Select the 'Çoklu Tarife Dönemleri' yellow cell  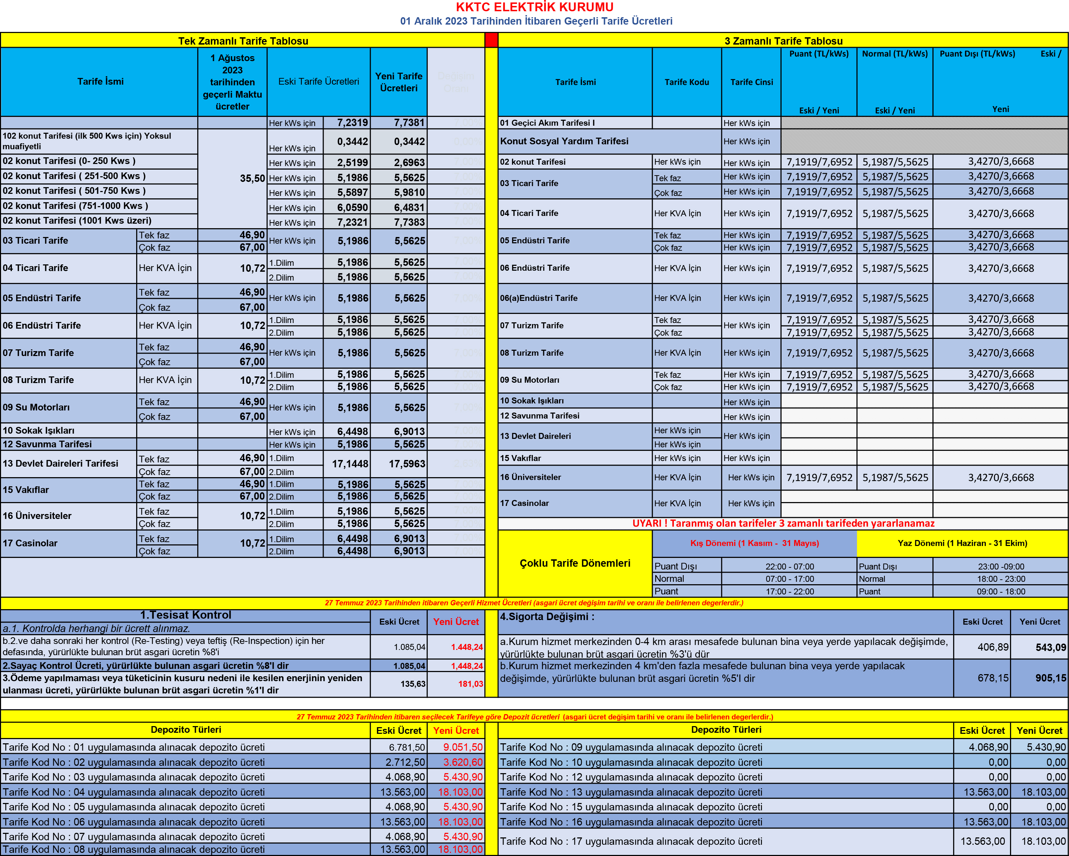click(x=575, y=563)
